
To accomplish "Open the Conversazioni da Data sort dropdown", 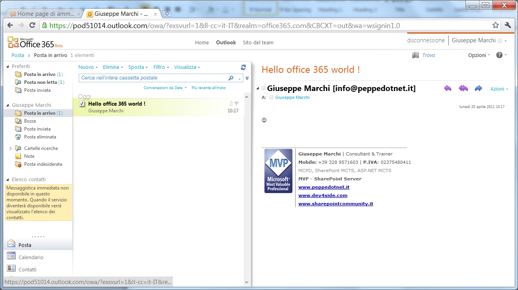I will coord(165,88).
